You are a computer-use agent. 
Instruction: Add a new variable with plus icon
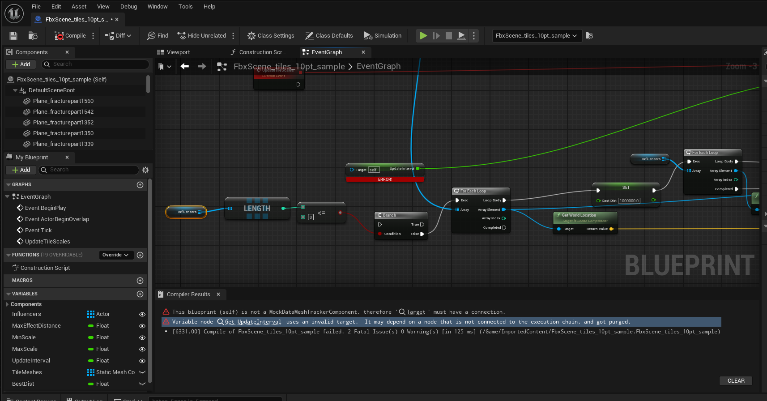click(x=140, y=294)
